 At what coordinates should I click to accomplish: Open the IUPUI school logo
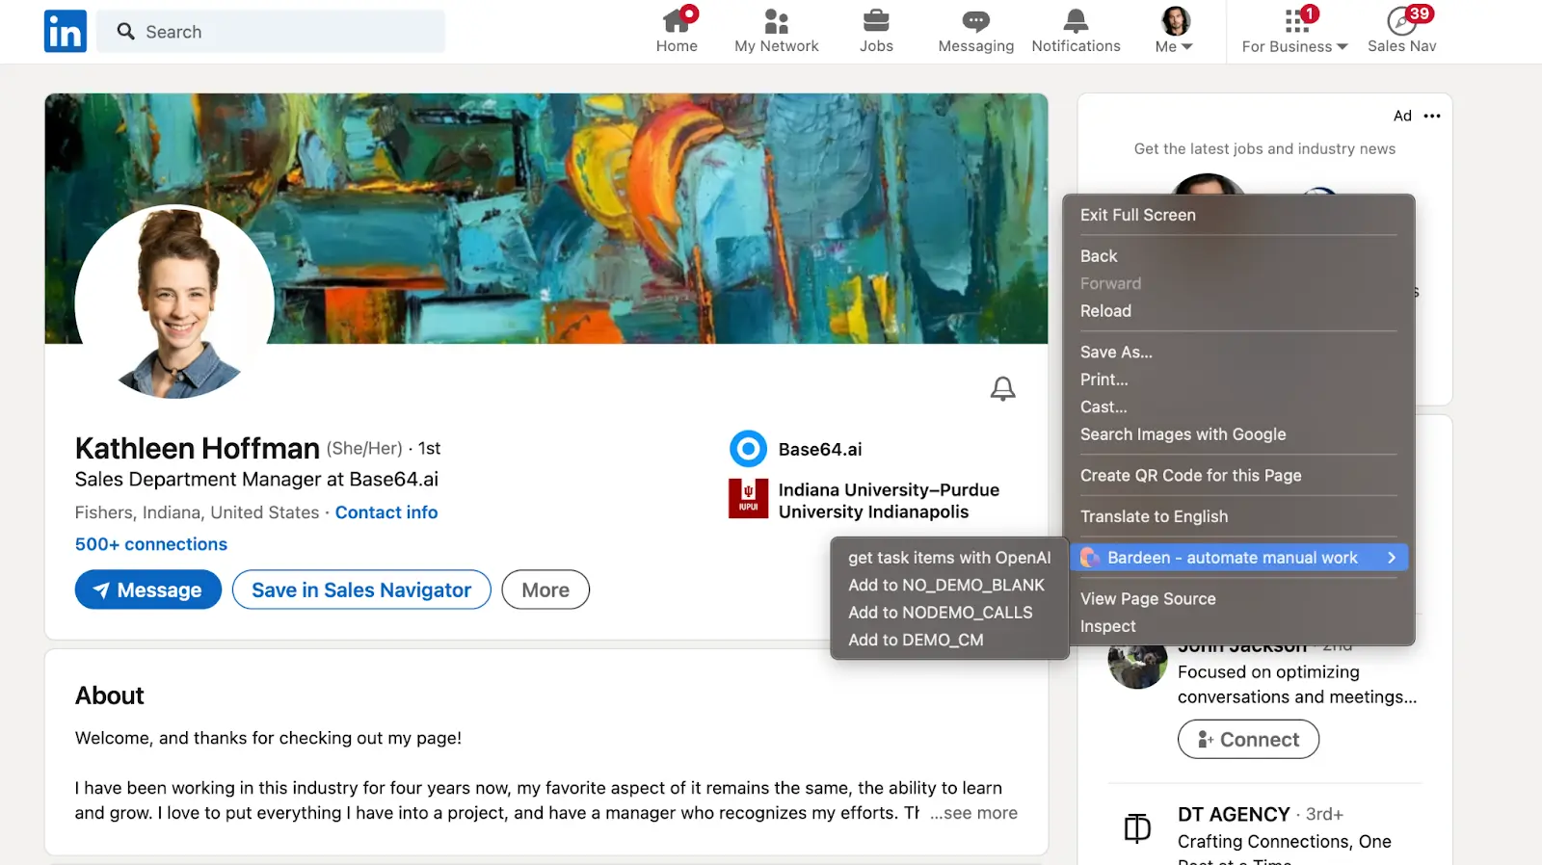tap(748, 499)
